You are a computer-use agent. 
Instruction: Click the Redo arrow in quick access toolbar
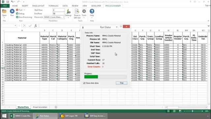click(18, 2)
